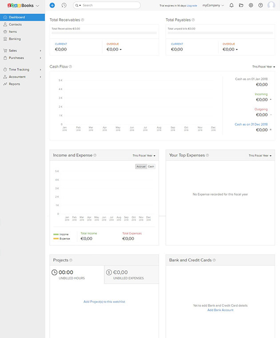The image size is (280, 338).
Task: Open recent history clock icon
Action: click(64, 5)
